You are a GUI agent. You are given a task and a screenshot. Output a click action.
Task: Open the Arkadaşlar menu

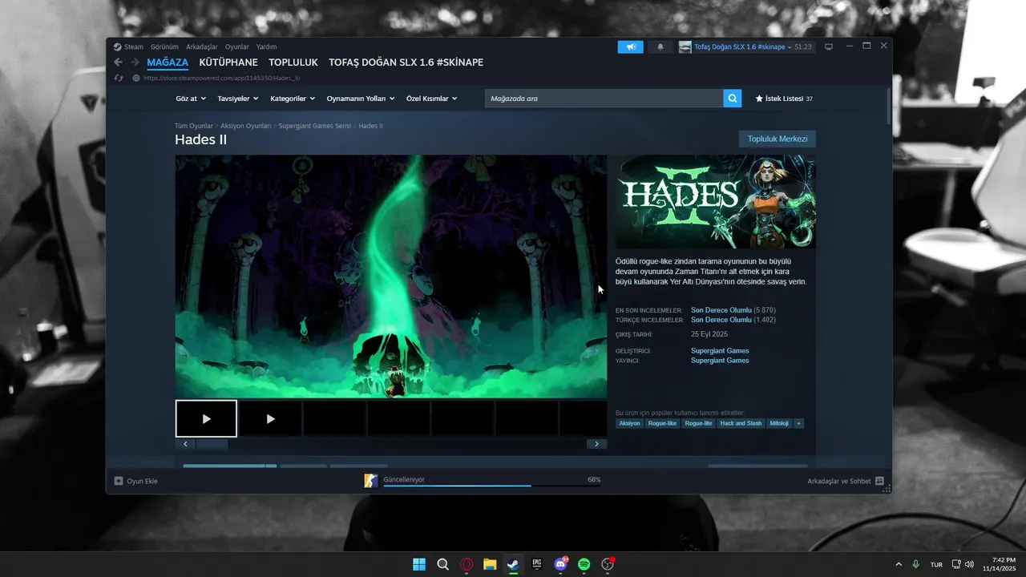202,46
